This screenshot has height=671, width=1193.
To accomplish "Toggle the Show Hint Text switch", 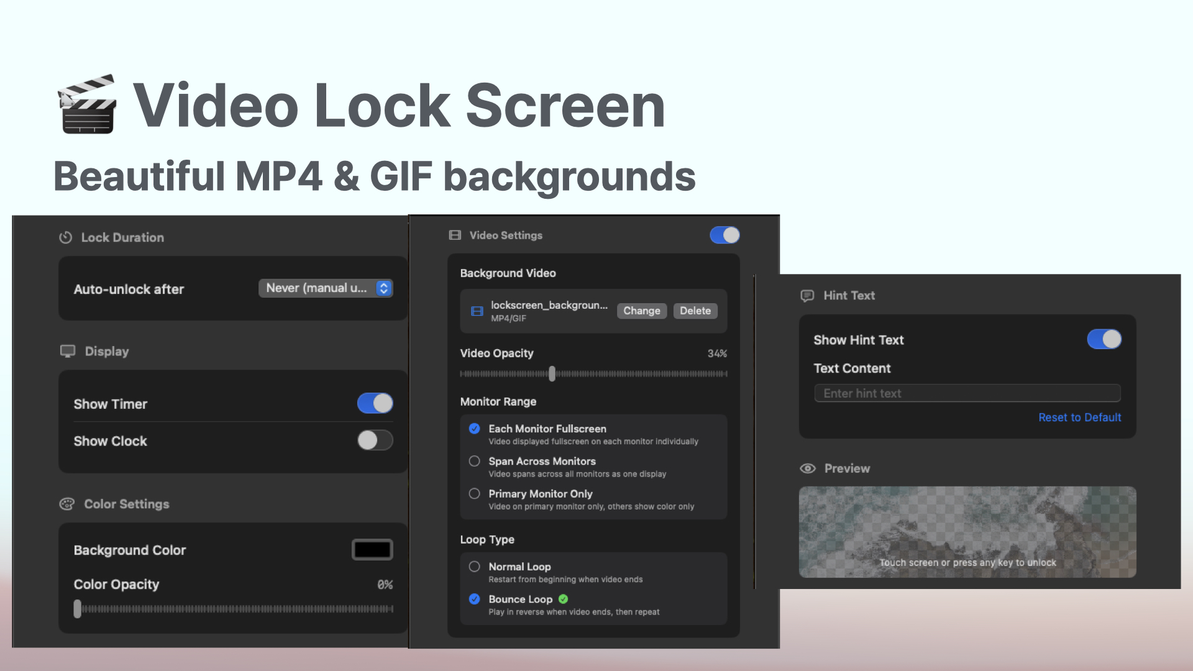I will pos(1104,339).
